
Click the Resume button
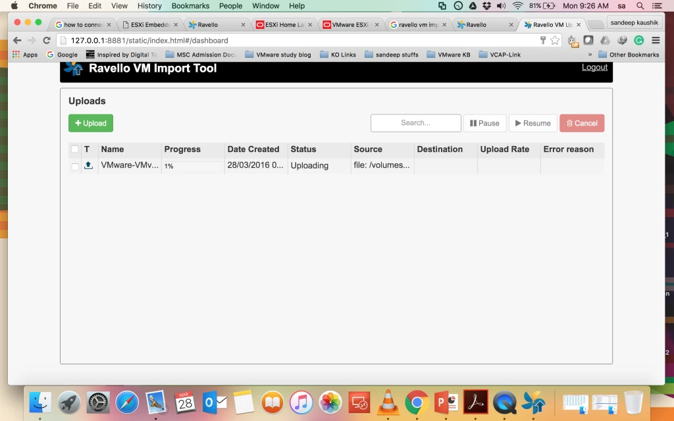pyautogui.click(x=533, y=123)
